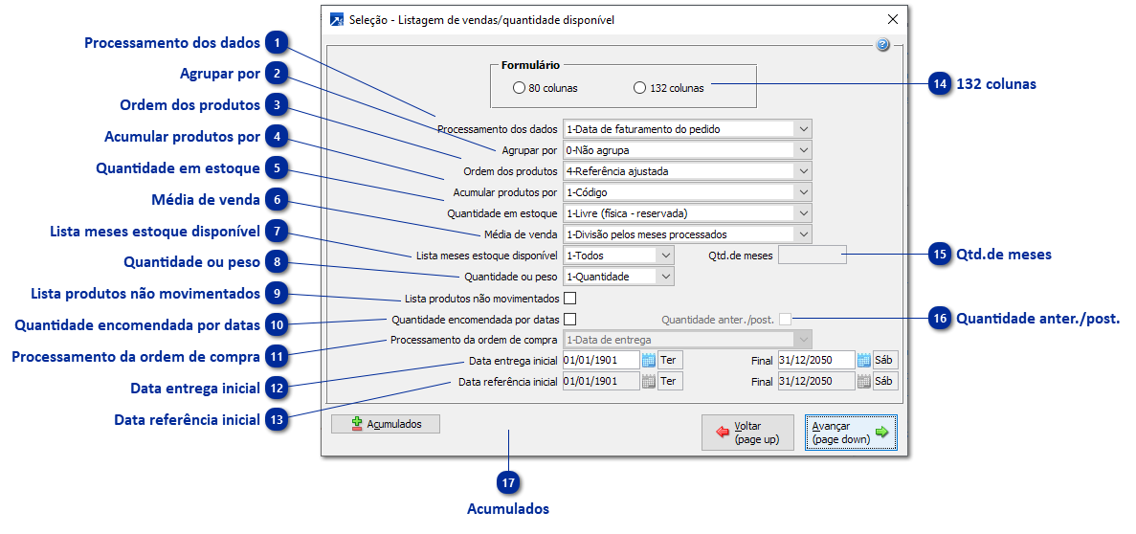Image resolution: width=1136 pixels, height=534 pixels.
Task: Click Voltar (page up) button
Action: (747, 433)
